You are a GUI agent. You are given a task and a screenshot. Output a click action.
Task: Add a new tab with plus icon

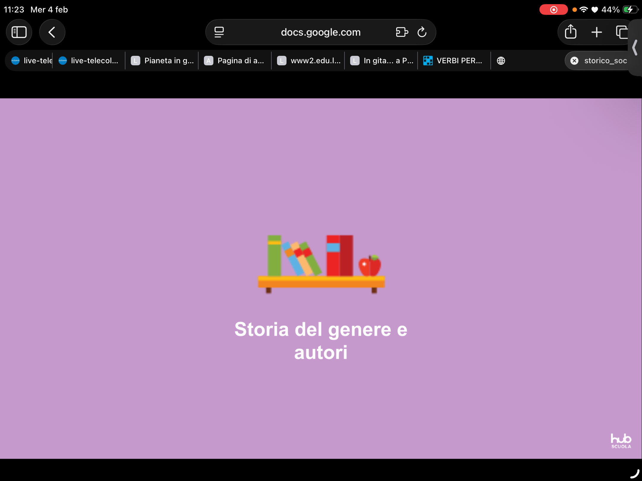[596, 32]
